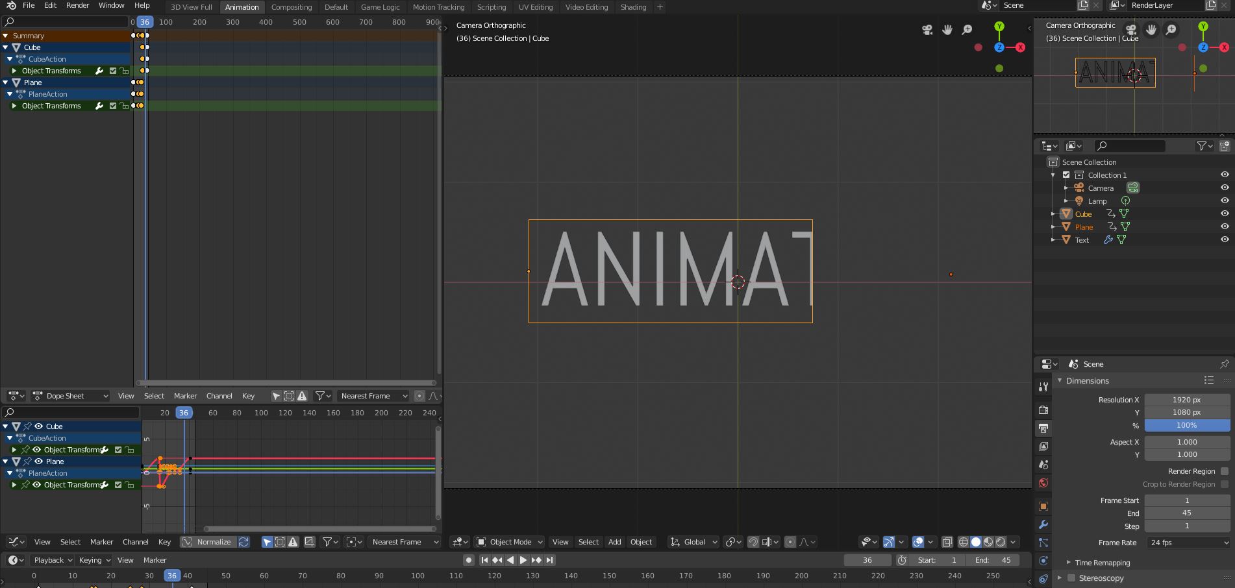This screenshot has width=1235, height=588.
Task: Open the Render menu
Action: [77, 5]
